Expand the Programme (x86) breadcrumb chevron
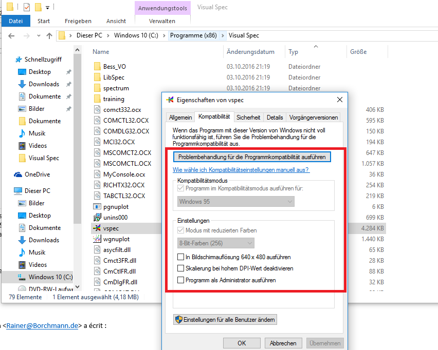The width and height of the screenshot is (438, 350). tap(223, 35)
